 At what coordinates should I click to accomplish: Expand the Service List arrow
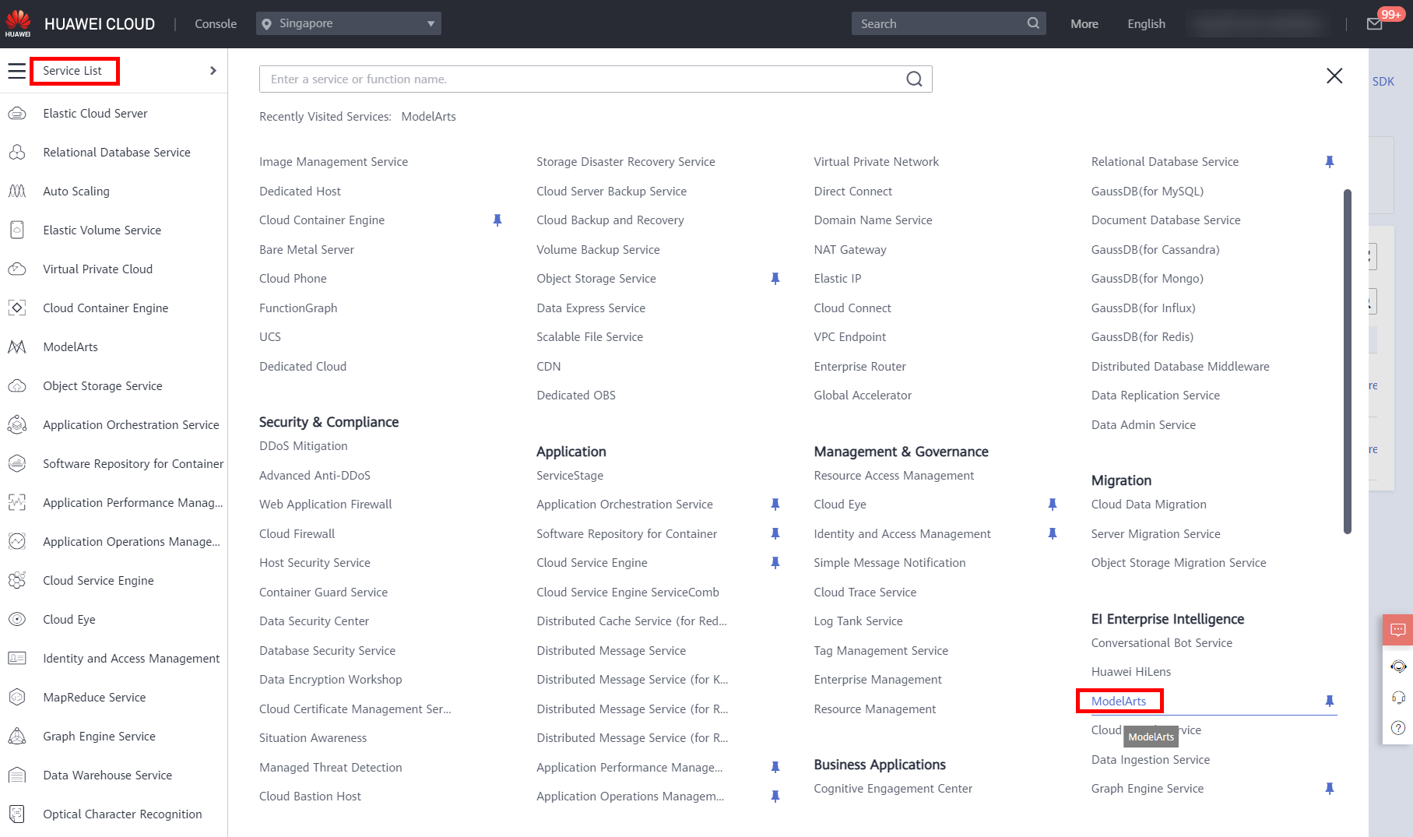coord(213,71)
